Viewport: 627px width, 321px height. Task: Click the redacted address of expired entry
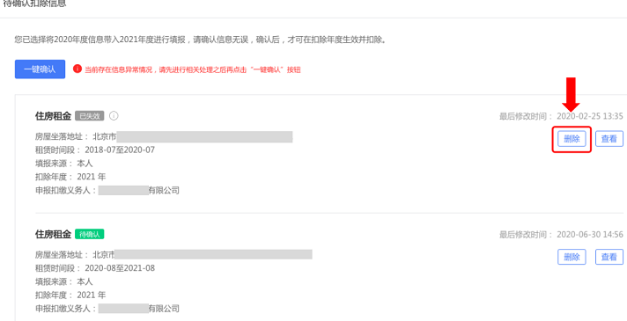204,136
